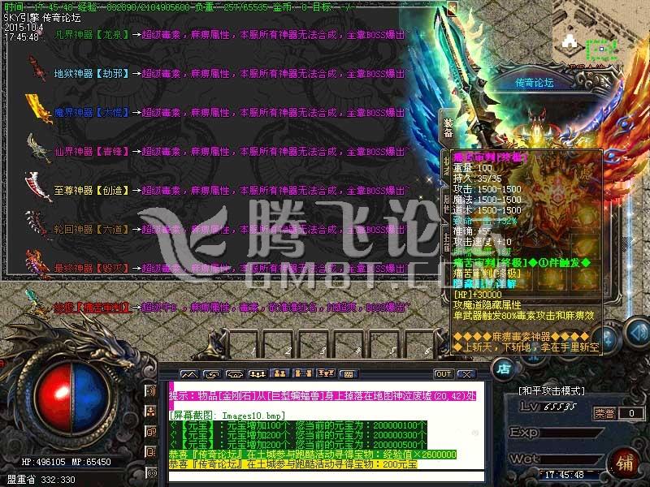650x487 pixels.
Task: Click the 轮回神器【六道】 text link
Action: click(x=92, y=230)
